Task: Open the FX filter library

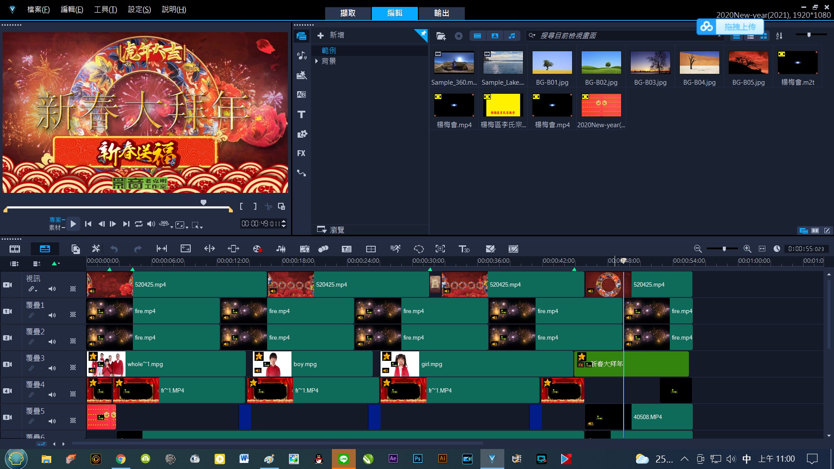Action: click(301, 153)
